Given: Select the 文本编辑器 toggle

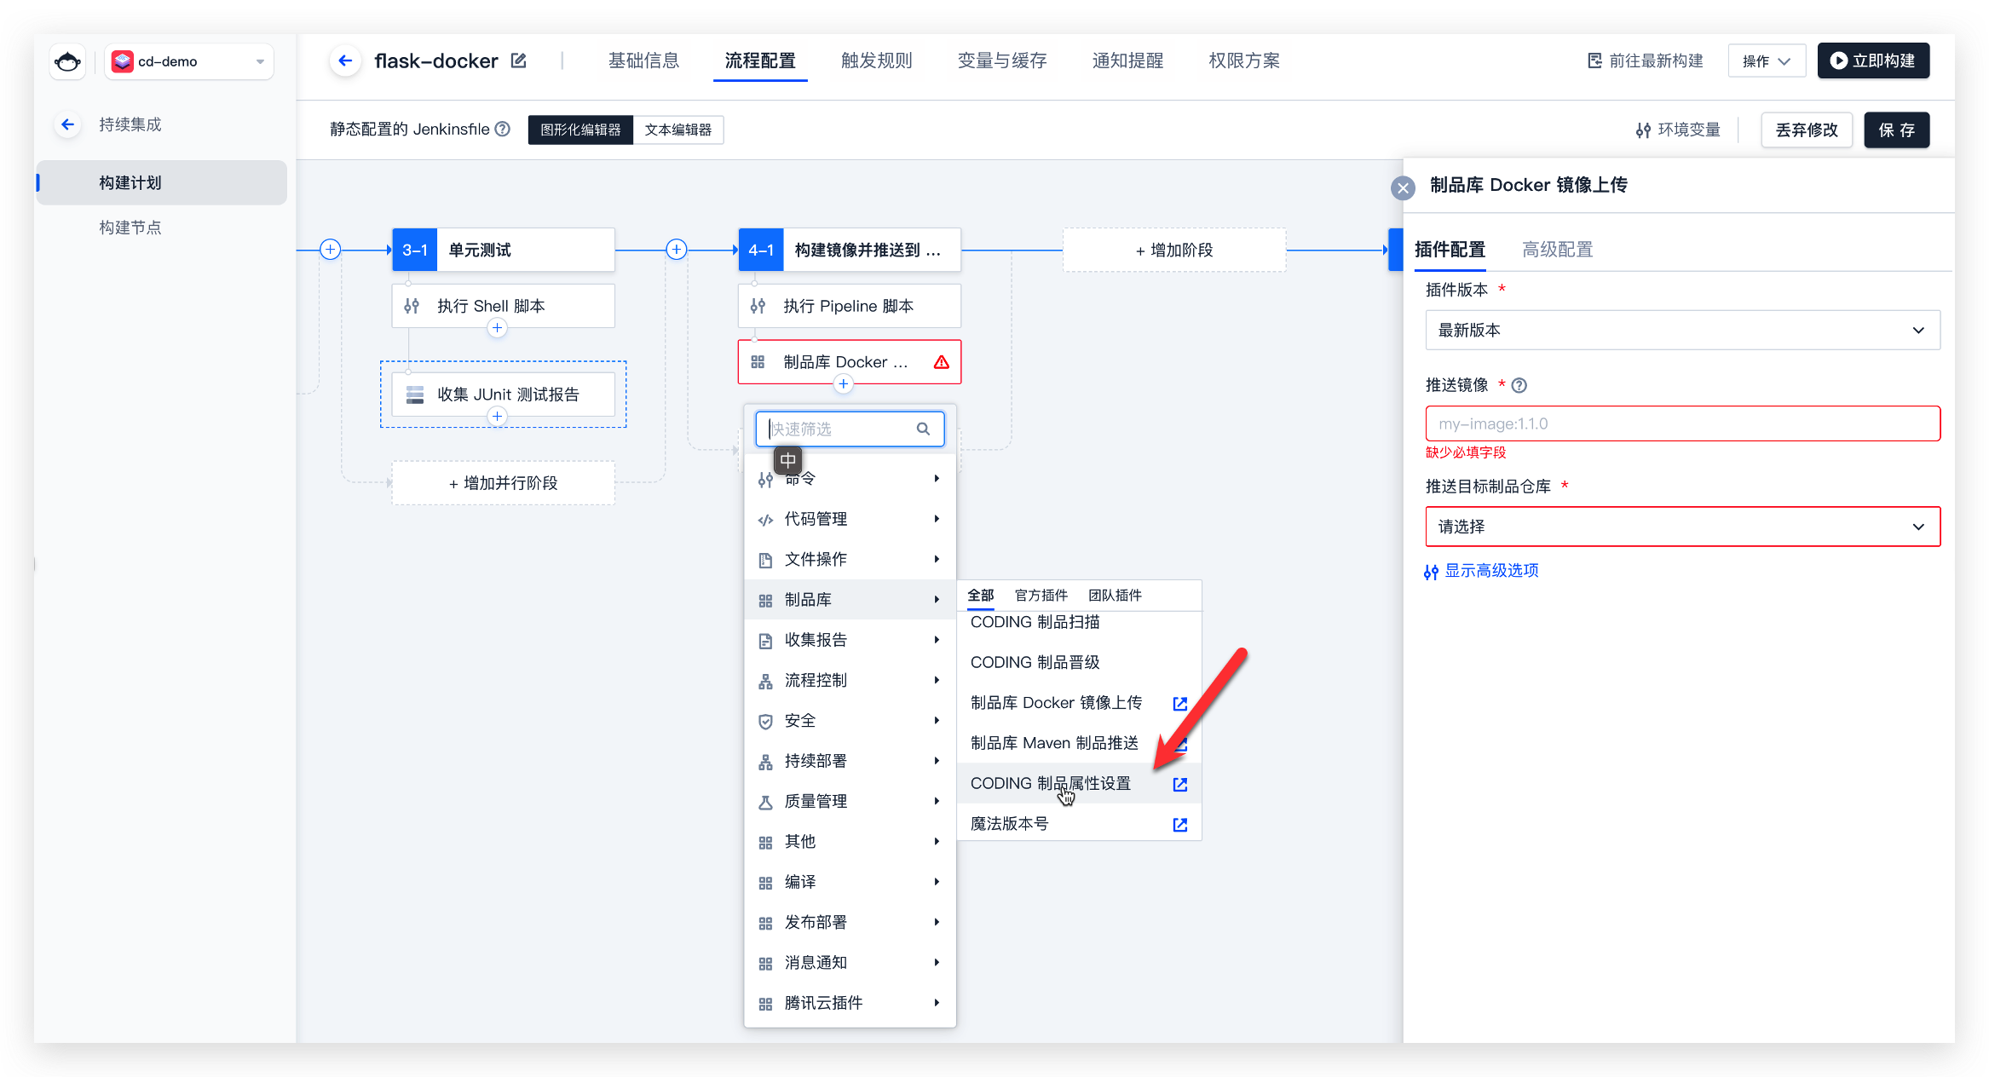Looking at the screenshot, I should coord(678,130).
